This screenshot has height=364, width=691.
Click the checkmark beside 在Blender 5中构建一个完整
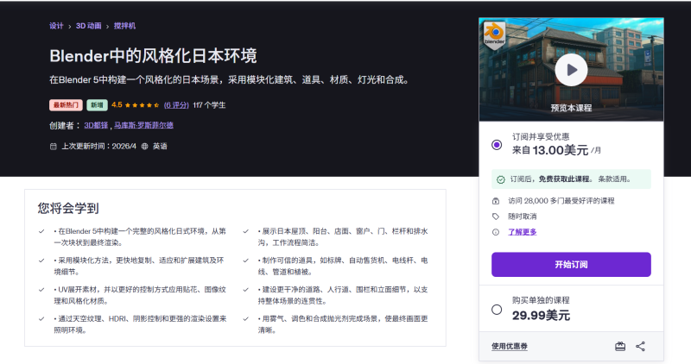(41, 231)
